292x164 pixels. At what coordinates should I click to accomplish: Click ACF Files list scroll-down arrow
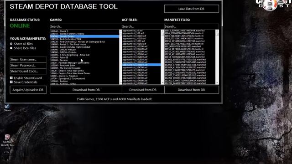[162, 83]
